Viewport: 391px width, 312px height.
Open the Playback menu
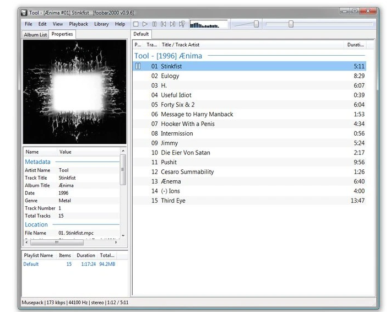click(x=79, y=24)
